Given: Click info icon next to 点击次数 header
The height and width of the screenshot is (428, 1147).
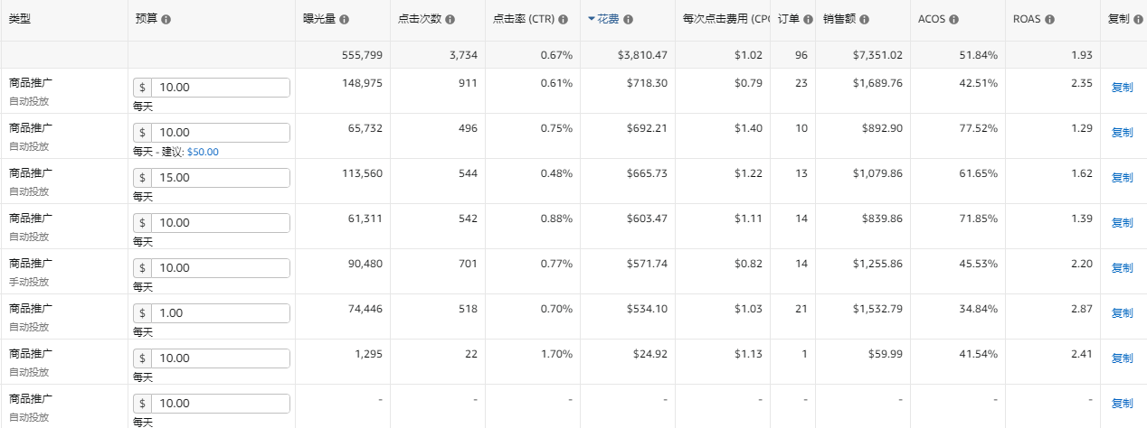Looking at the screenshot, I should [x=450, y=19].
